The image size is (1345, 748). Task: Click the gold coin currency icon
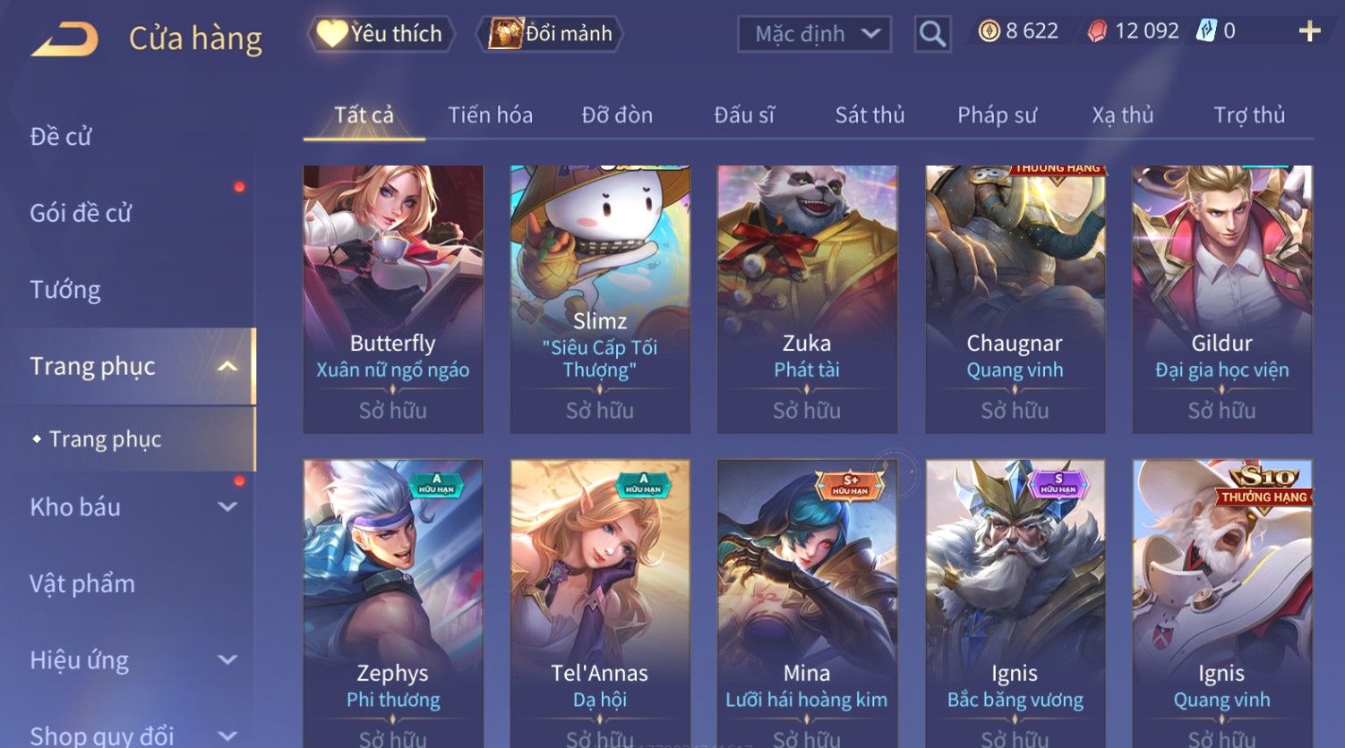(989, 31)
